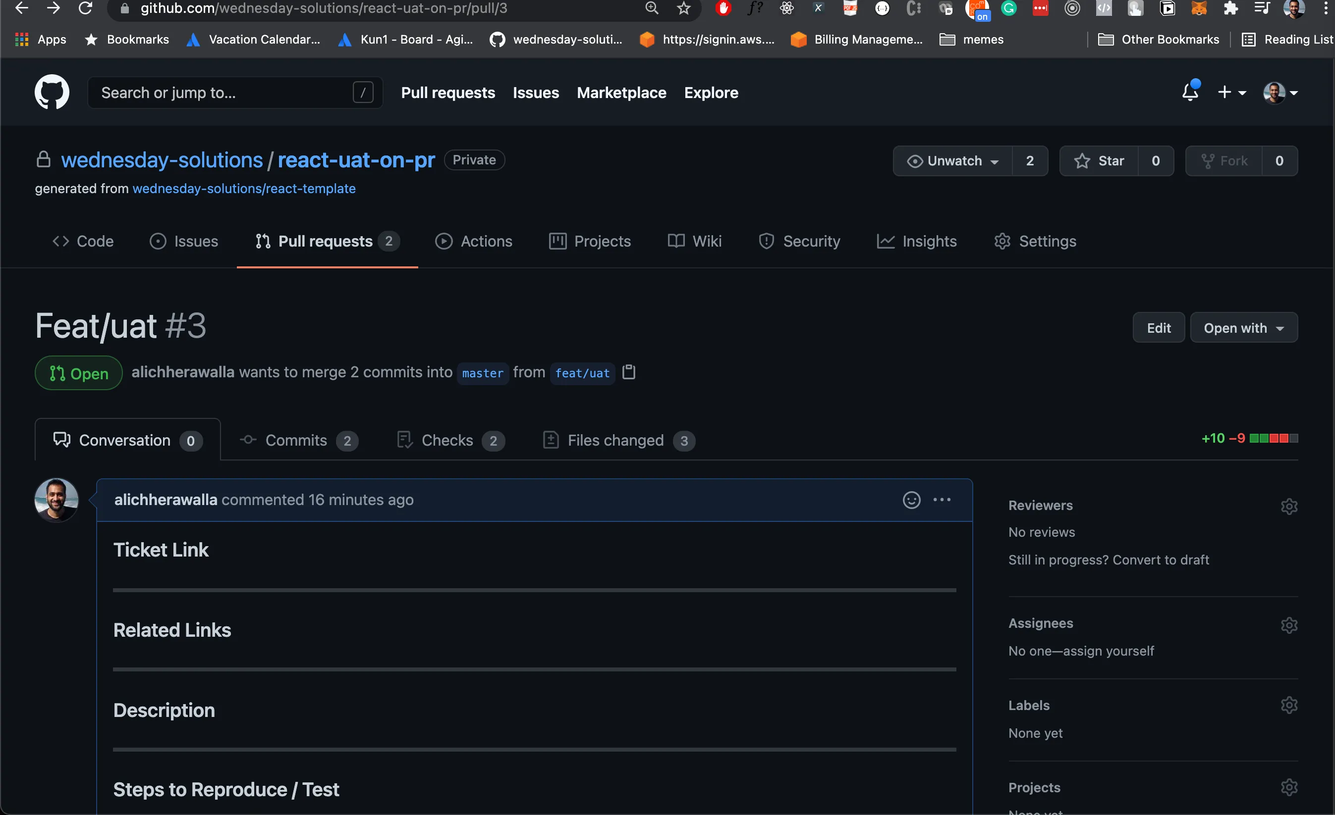Open the Insights tab
The width and height of the screenshot is (1335, 815).
[x=917, y=241]
